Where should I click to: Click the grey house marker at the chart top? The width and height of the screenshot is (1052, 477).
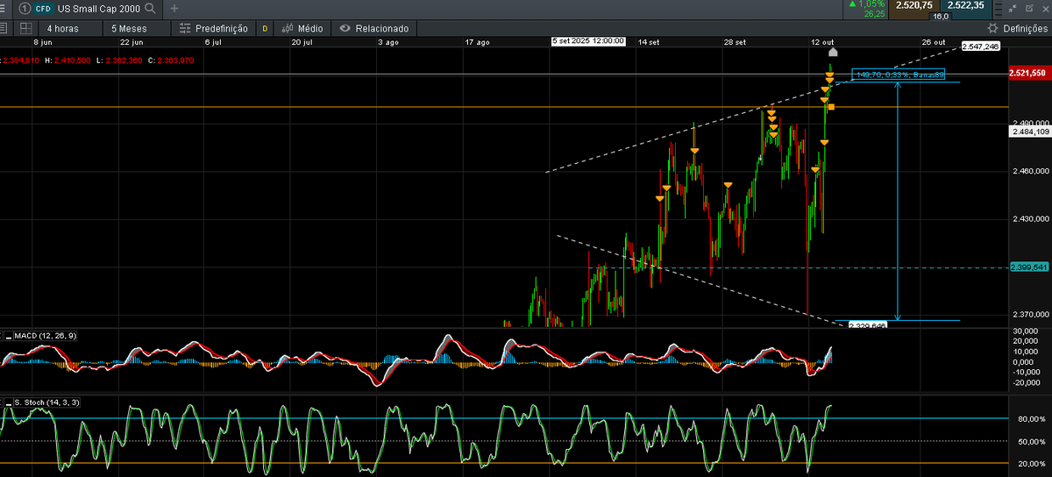click(832, 53)
